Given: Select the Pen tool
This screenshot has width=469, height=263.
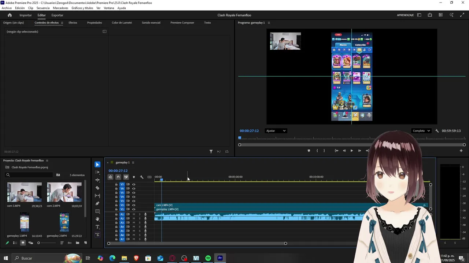Looking at the screenshot, I should [x=97, y=203].
